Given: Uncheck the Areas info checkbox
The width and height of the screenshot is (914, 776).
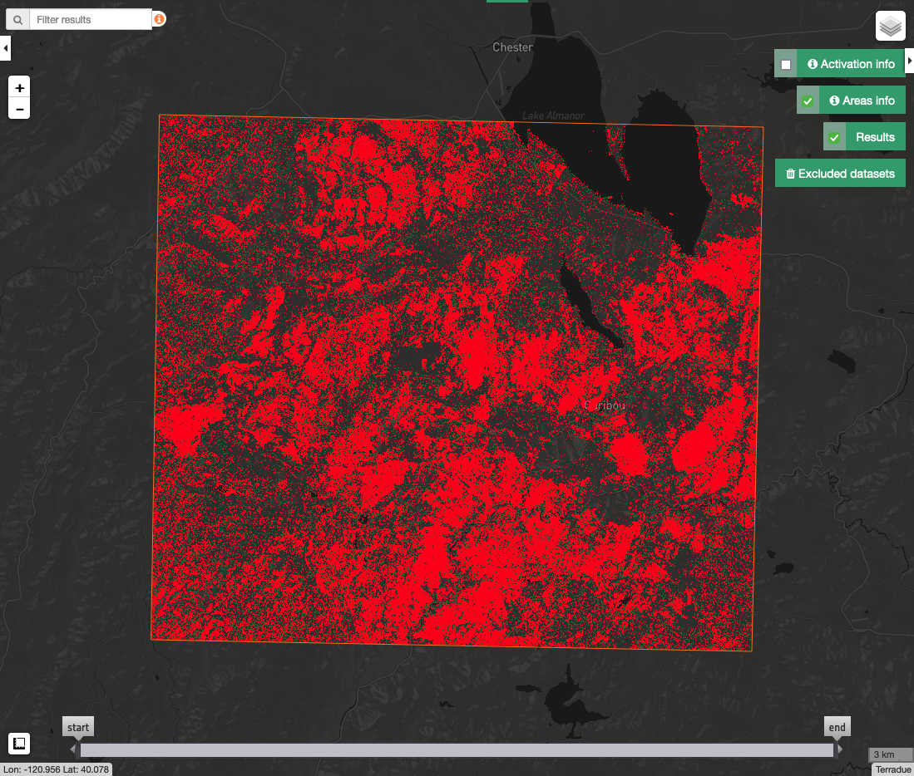Looking at the screenshot, I should (808, 101).
